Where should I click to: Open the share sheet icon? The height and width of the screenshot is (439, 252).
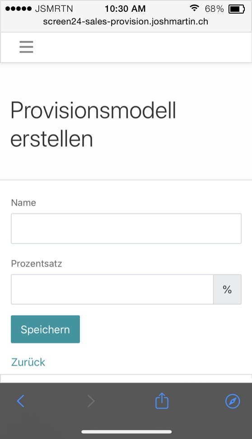162,401
